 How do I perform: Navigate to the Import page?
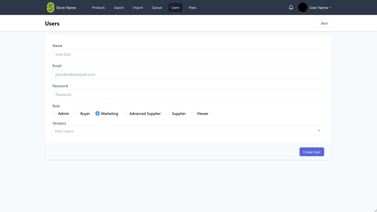tap(138, 8)
